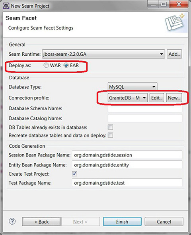
Task: Click the Finish button
Action: 122,221
